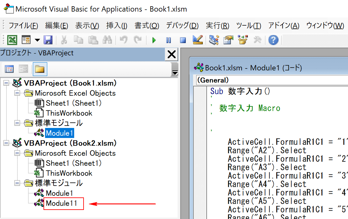The image size is (348, 219).
Task: Open Help with blue question mark icon
Action: coord(274,40)
